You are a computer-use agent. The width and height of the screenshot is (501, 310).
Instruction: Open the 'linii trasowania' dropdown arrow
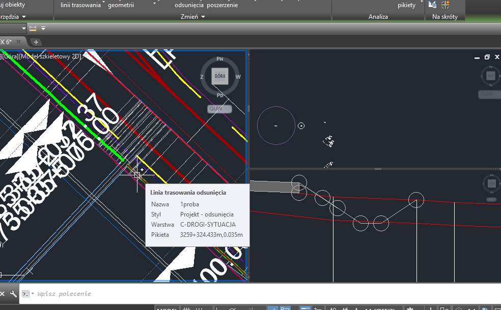[x=103, y=3]
